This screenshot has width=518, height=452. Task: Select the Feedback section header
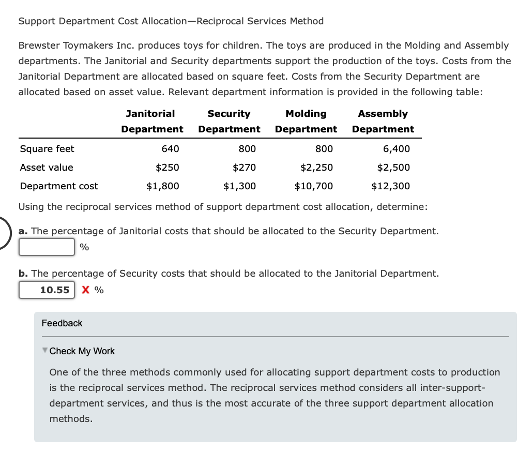coord(62,323)
